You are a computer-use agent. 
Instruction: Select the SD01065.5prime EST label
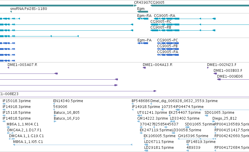coord(200,124)
